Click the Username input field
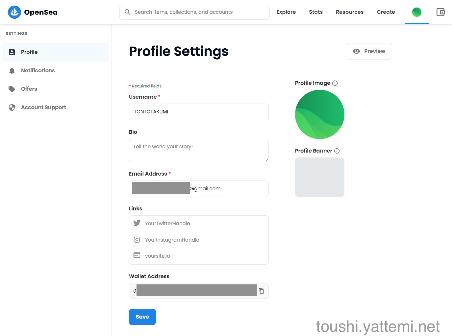 pos(199,112)
